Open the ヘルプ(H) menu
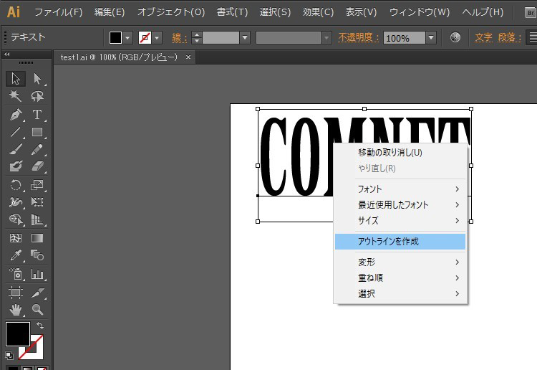The height and width of the screenshot is (370, 537). 483,12
